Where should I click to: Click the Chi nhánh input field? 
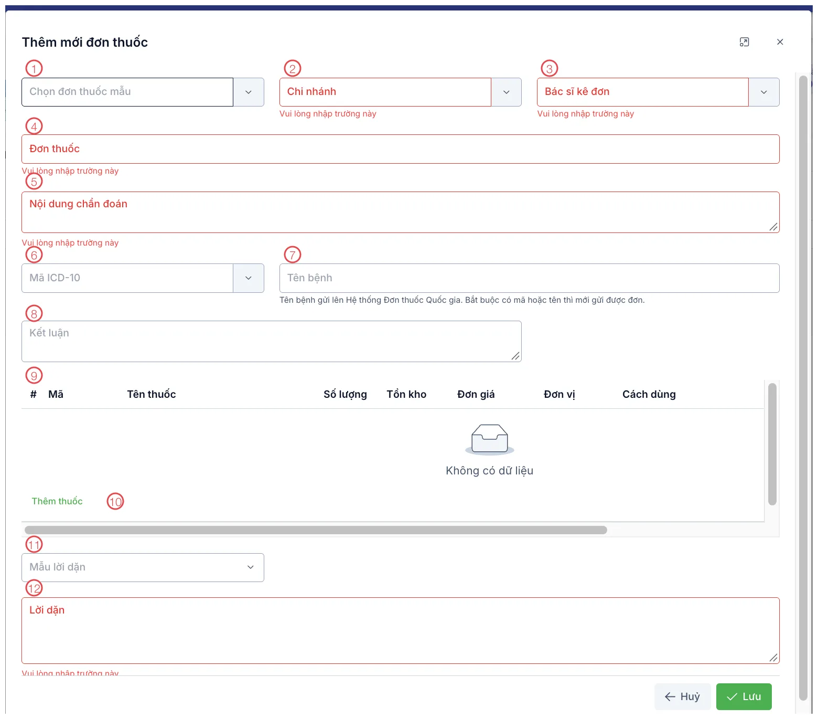385,92
